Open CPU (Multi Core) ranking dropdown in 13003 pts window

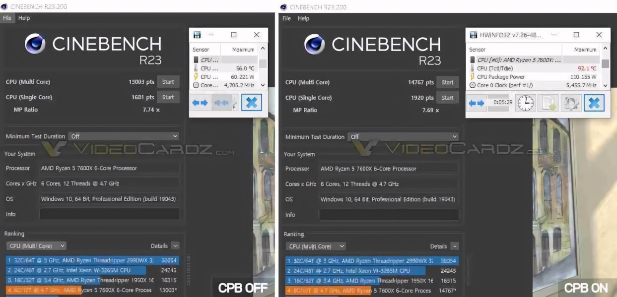tap(36, 246)
